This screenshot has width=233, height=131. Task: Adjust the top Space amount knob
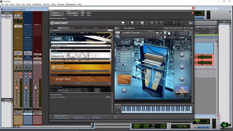(x=182, y=55)
